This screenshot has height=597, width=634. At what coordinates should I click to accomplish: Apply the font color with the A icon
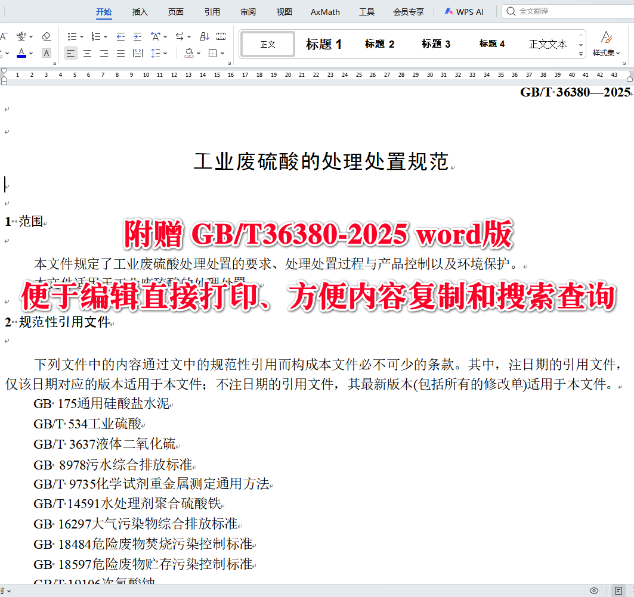[22, 52]
